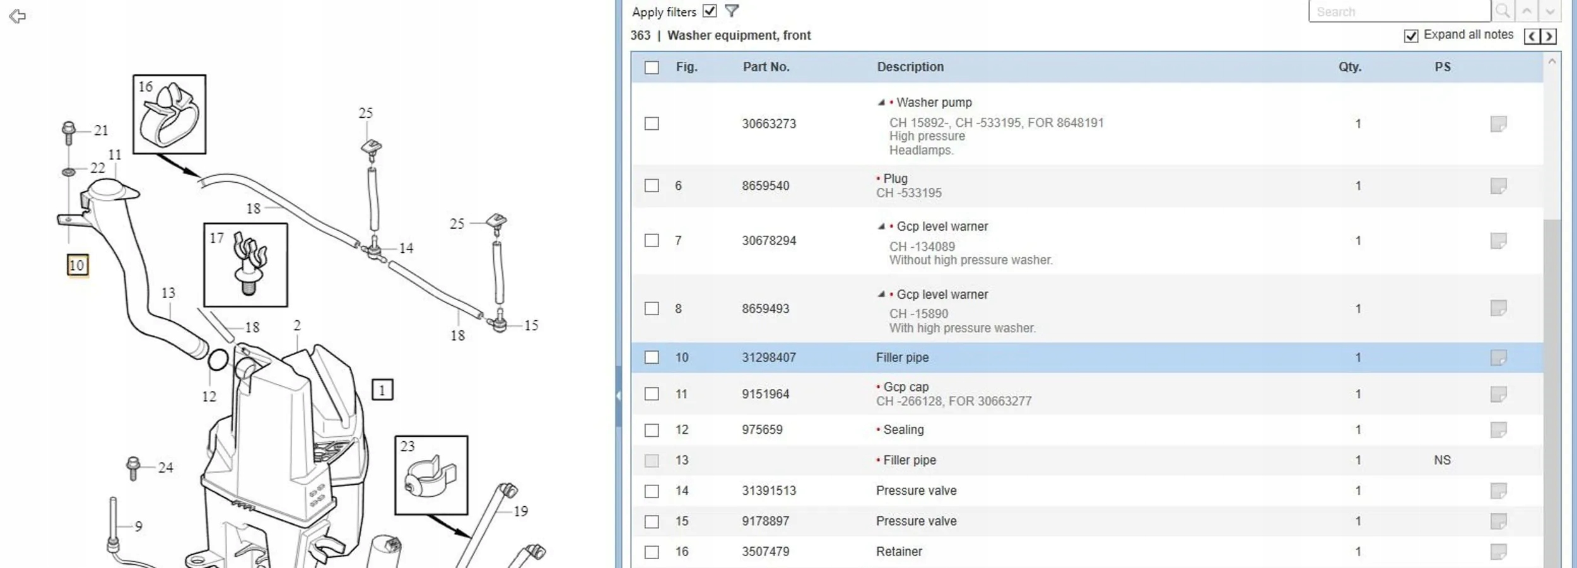Open note icon for Filler pipe 31298407
This screenshot has width=1577, height=568.
[x=1498, y=357]
